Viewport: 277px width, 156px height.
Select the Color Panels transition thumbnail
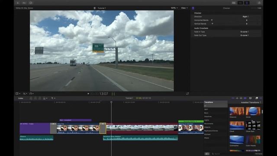click(253, 140)
